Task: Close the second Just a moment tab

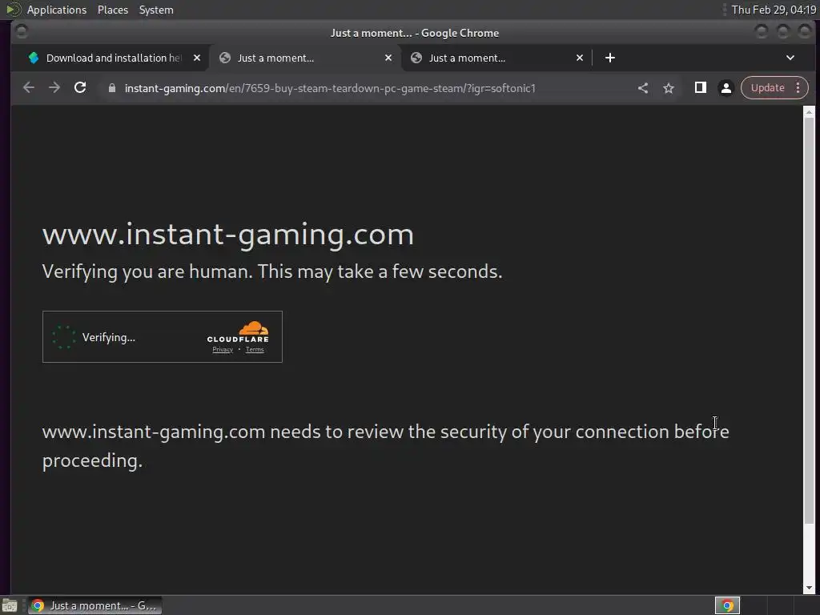Action: tap(388, 58)
